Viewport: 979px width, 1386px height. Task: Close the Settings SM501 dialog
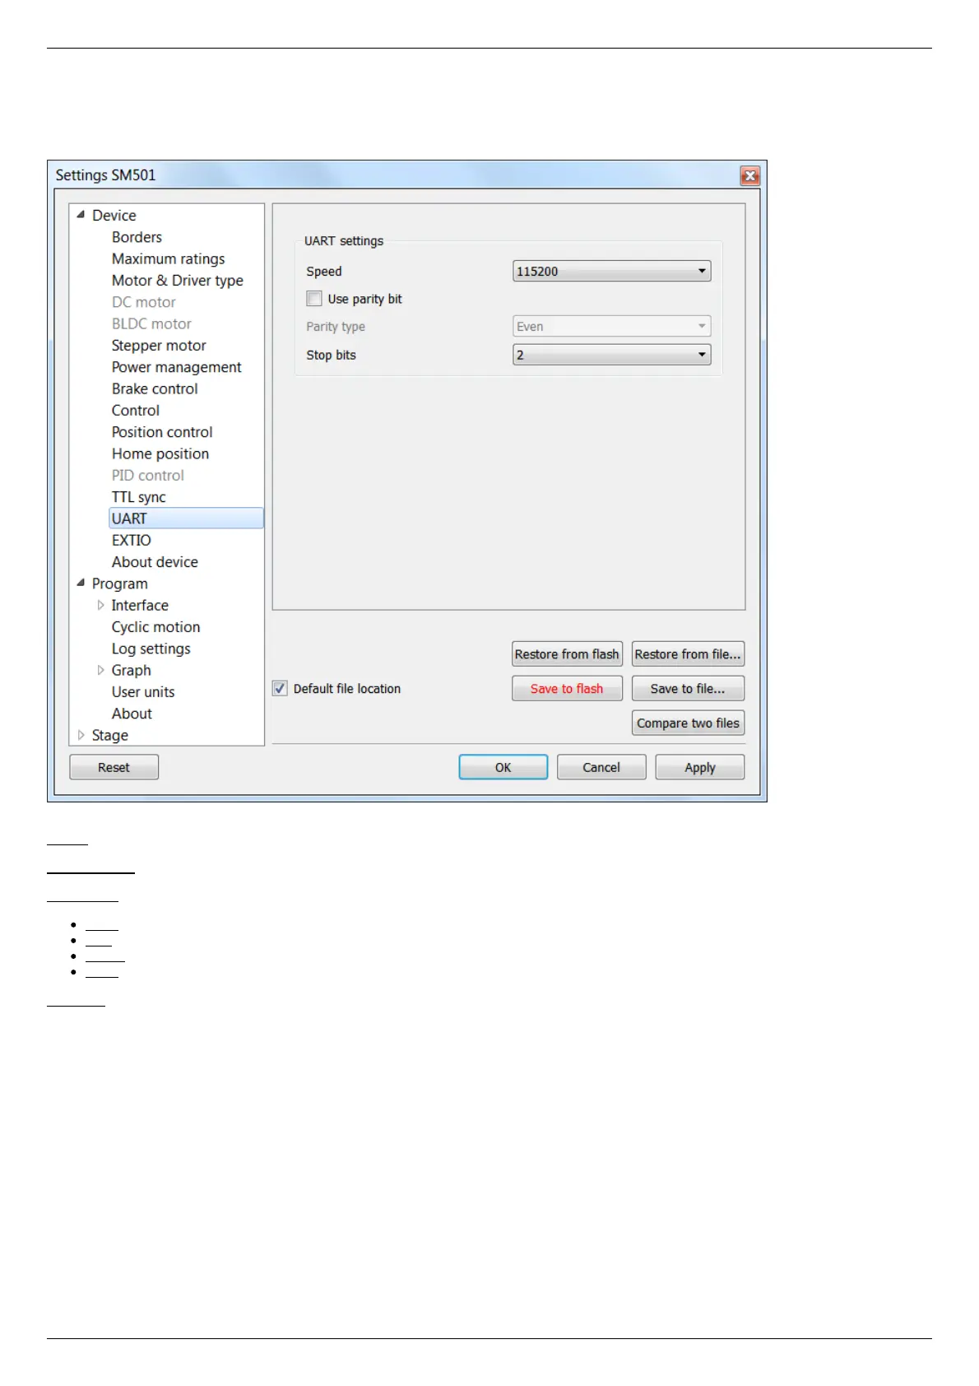click(749, 175)
